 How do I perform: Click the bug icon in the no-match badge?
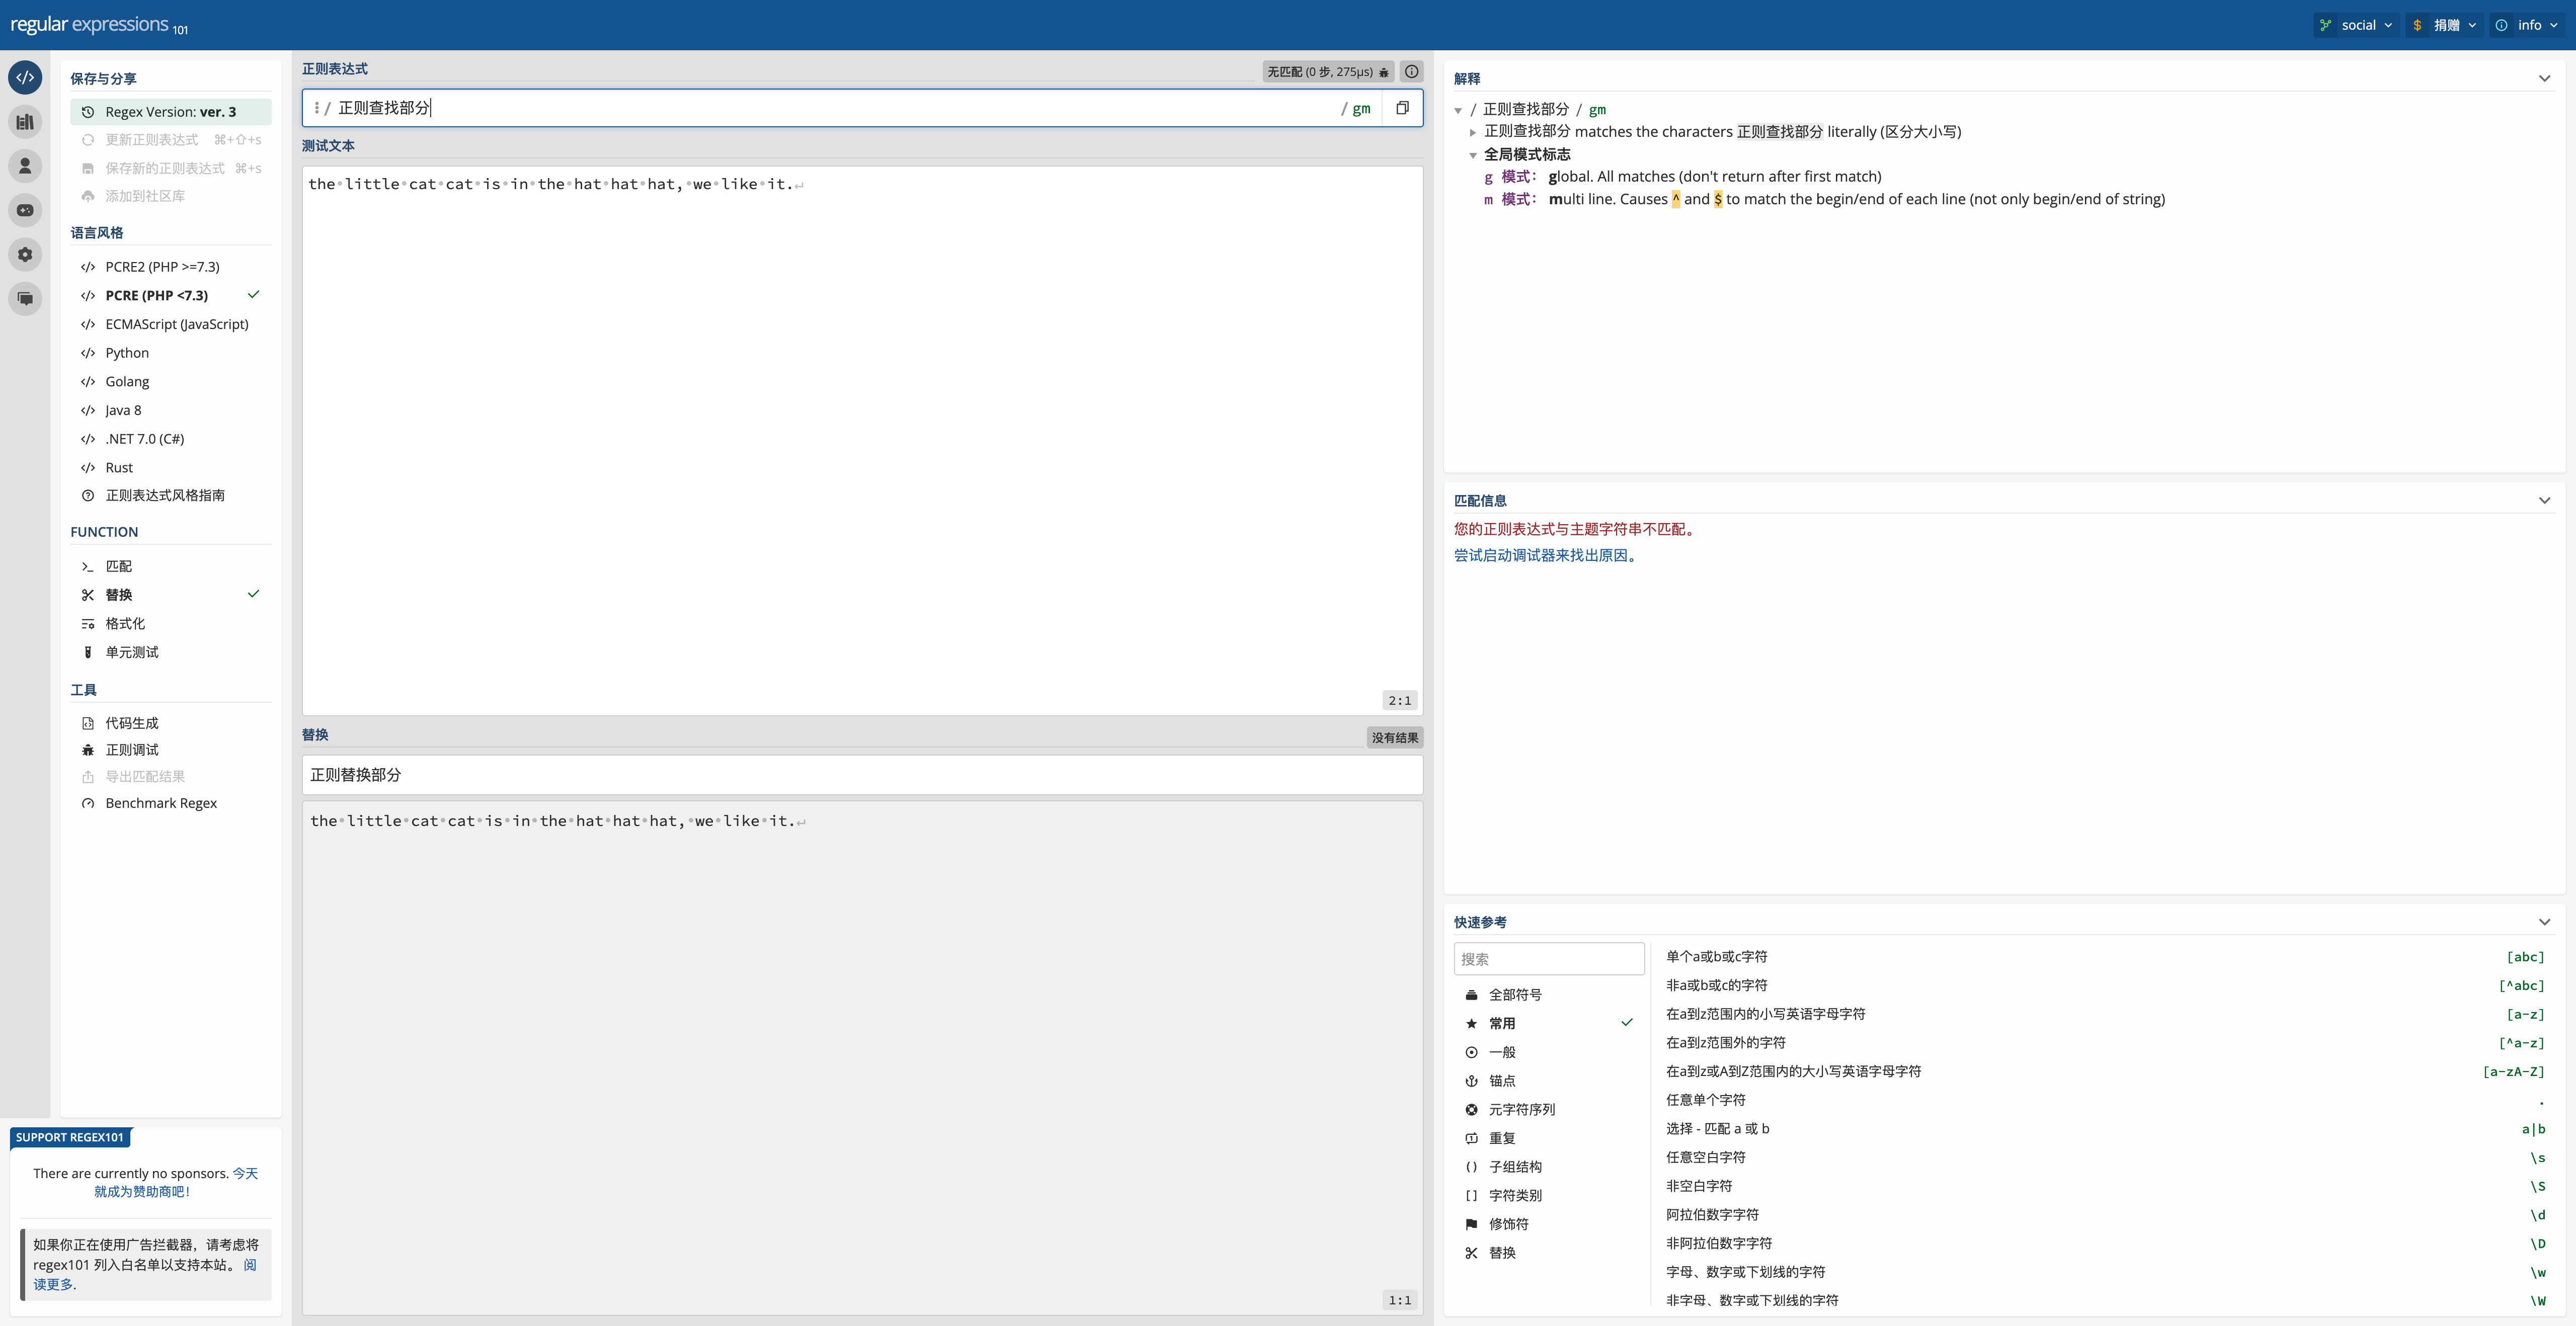[x=1384, y=72]
